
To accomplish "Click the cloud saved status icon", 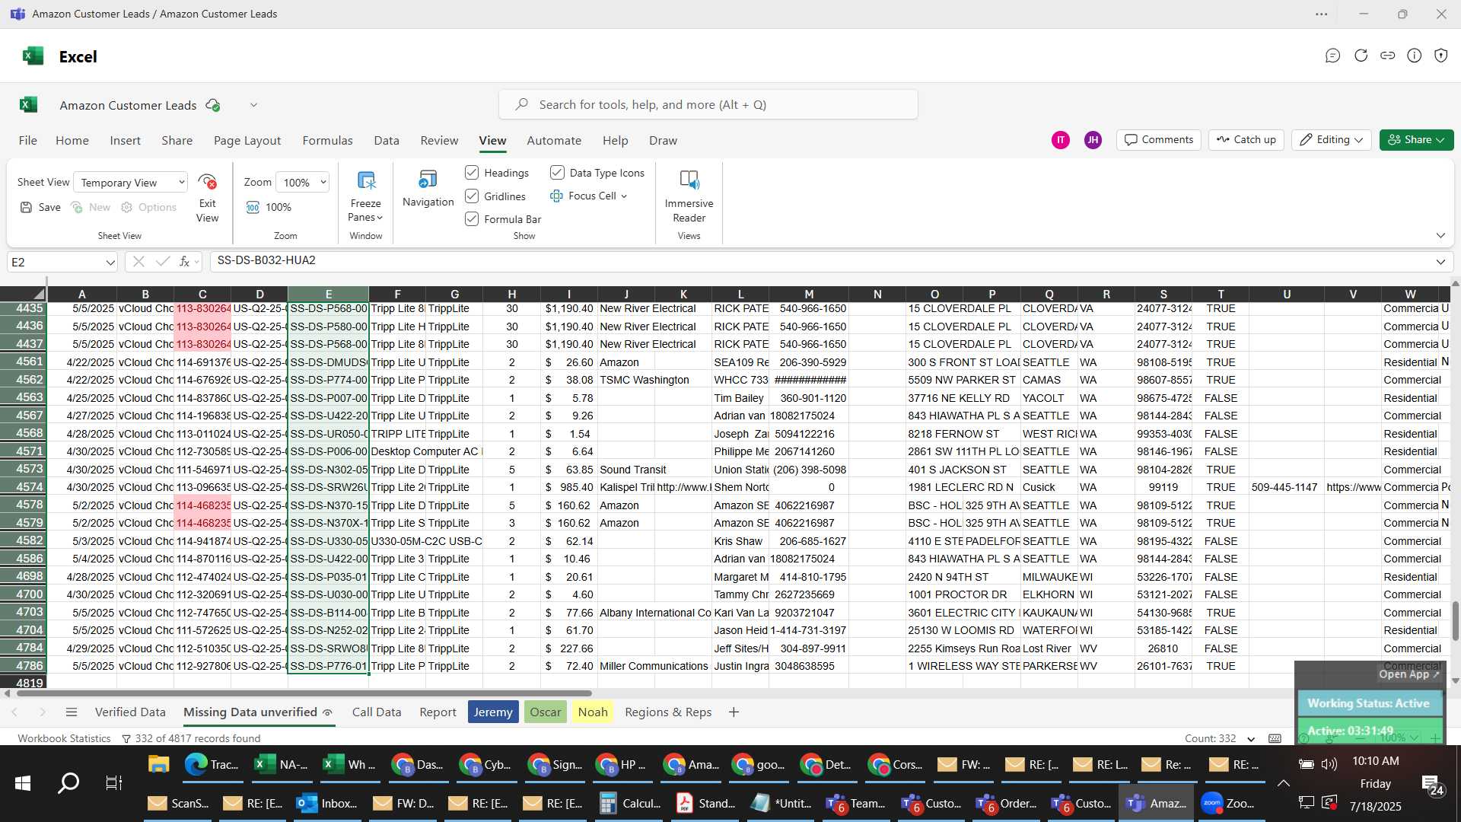I will (x=213, y=106).
